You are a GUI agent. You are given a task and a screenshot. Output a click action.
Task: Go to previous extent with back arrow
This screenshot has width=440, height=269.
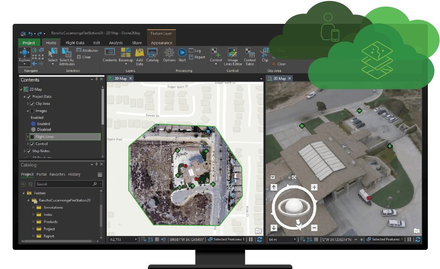coord(35,64)
